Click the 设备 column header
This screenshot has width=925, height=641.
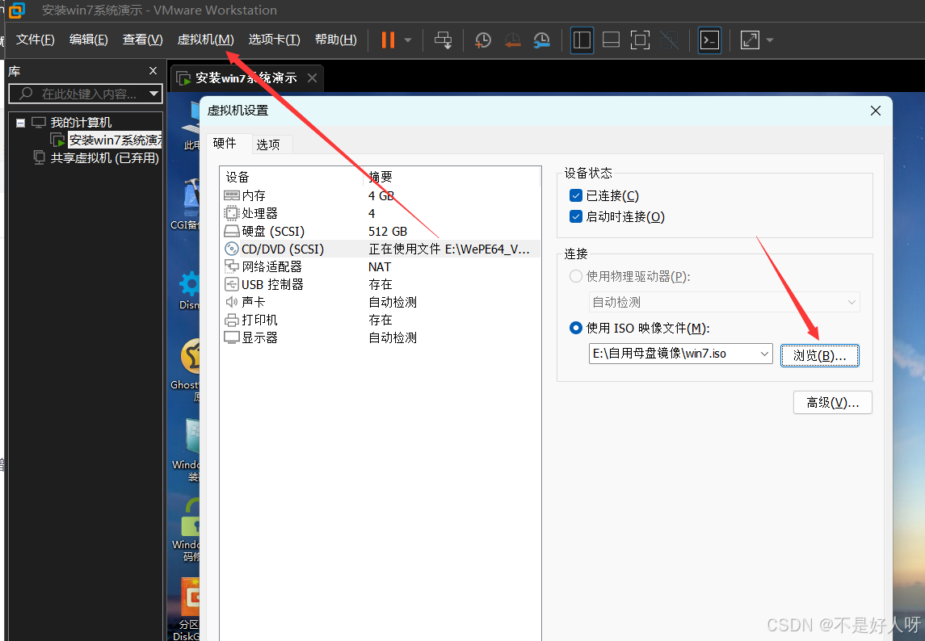point(238,177)
